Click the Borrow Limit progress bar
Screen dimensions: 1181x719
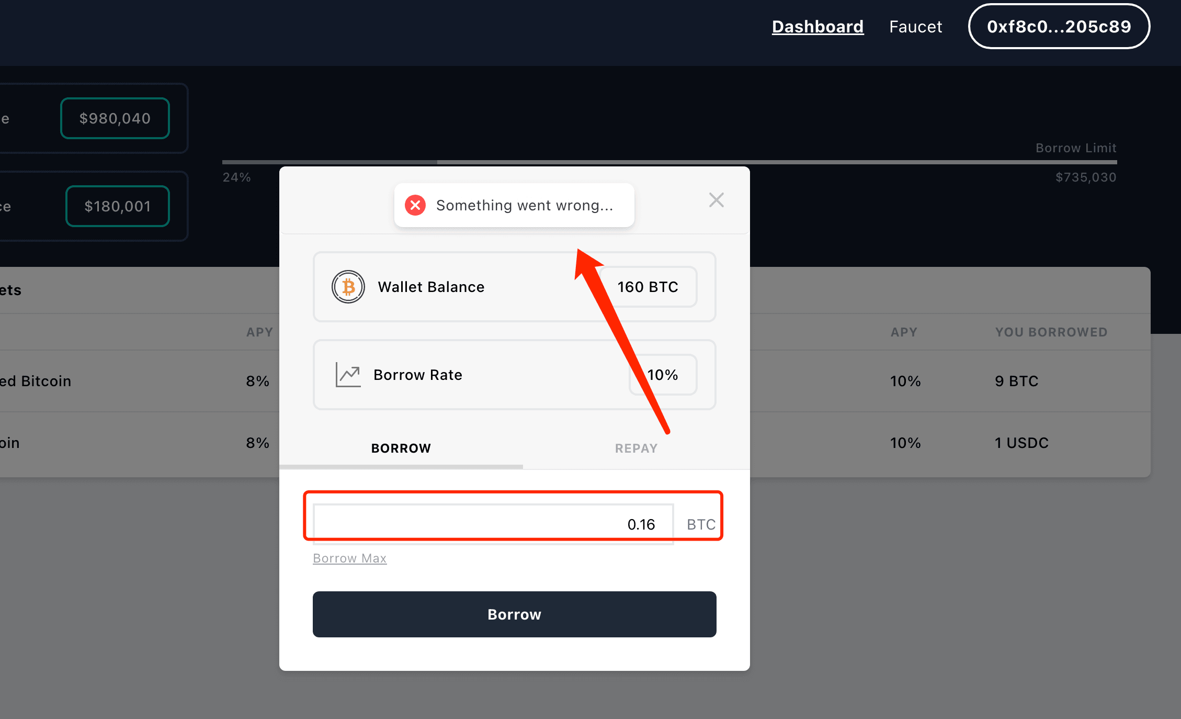pyautogui.click(x=669, y=162)
